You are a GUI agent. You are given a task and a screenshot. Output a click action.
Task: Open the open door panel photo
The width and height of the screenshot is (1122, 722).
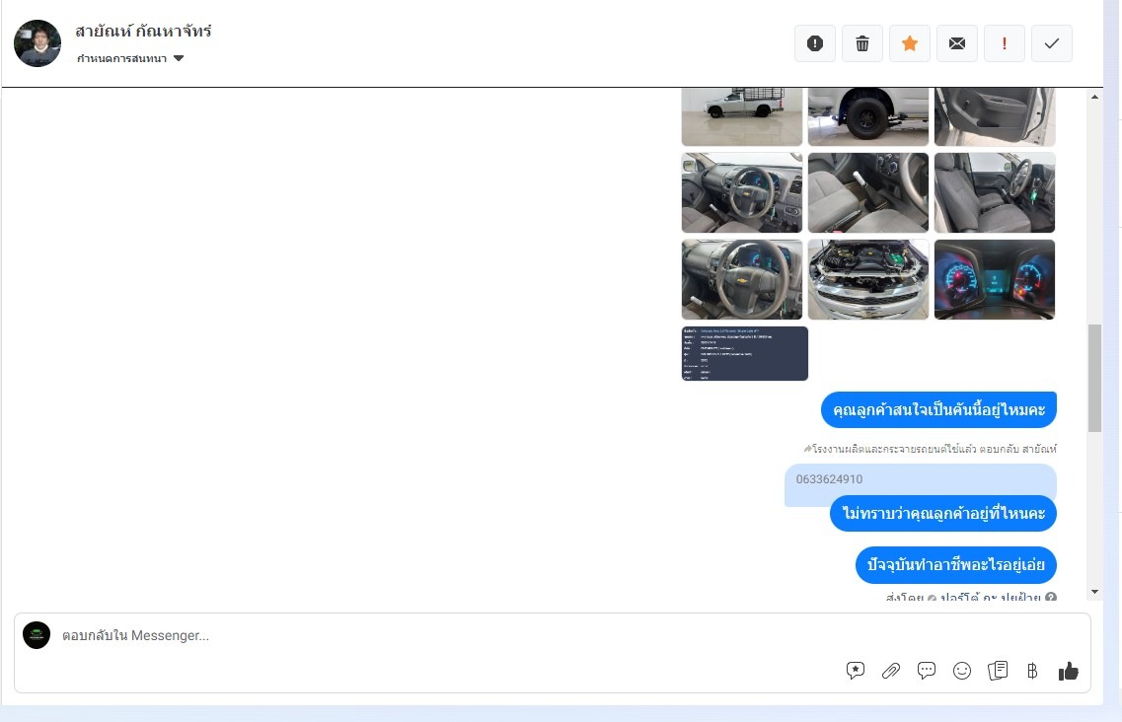[995, 116]
